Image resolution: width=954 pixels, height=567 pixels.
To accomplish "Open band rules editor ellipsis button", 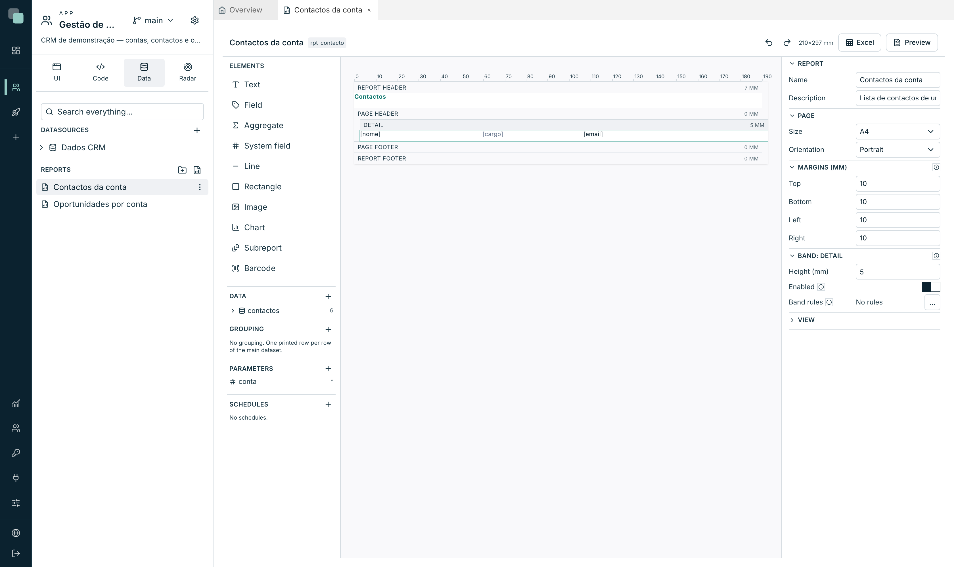I will tap(932, 302).
